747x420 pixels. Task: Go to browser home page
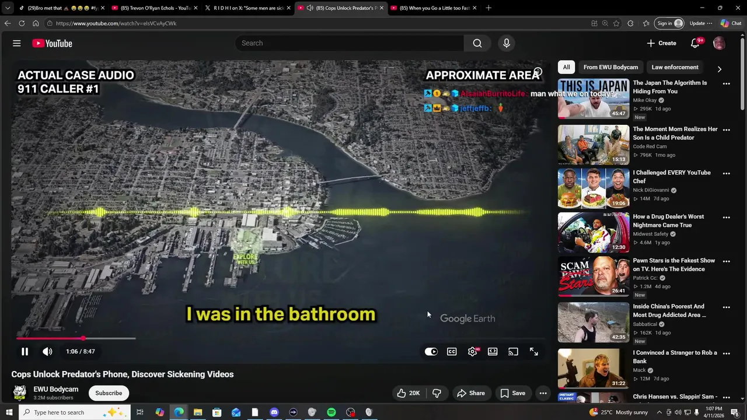click(x=36, y=23)
